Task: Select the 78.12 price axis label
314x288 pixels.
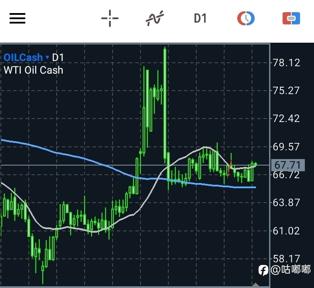Action: (287, 63)
